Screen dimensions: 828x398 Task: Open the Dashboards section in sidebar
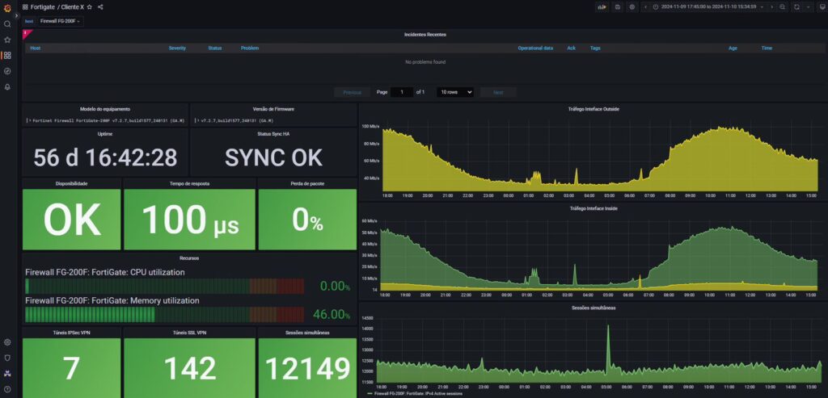click(7, 56)
